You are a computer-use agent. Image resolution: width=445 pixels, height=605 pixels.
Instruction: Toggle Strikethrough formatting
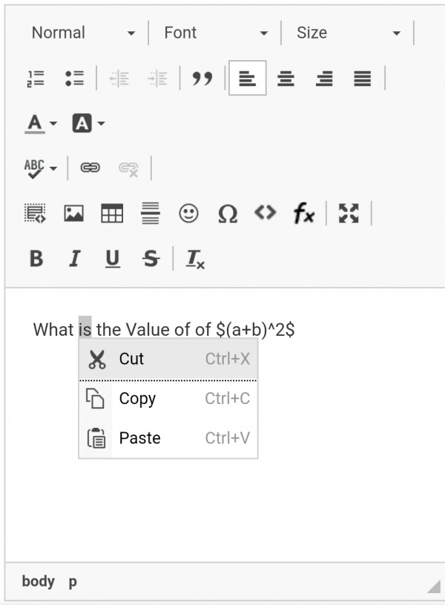coord(151,259)
